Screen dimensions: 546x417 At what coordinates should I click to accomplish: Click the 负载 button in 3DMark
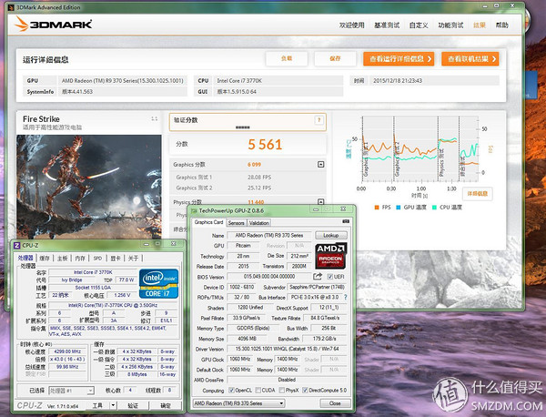point(287,58)
